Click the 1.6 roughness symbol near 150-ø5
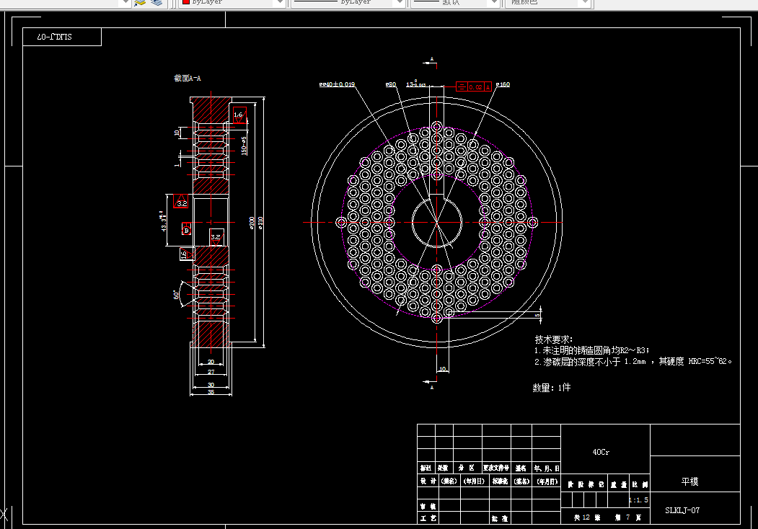This screenshot has width=758, height=529. [x=239, y=115]
